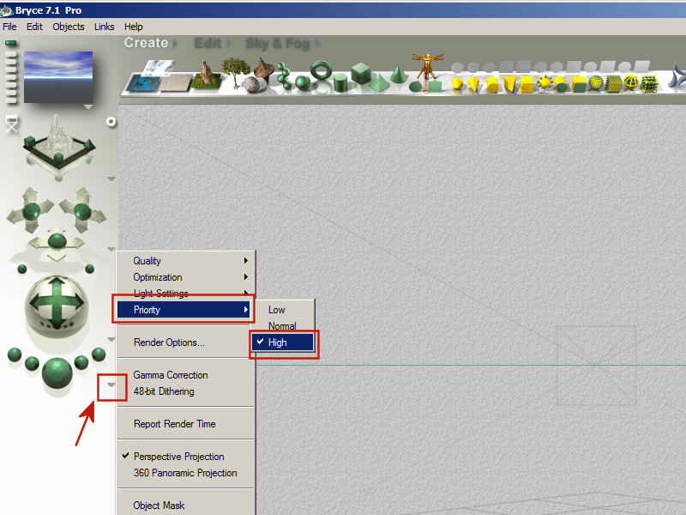Select Low render priority

point(283,310)
